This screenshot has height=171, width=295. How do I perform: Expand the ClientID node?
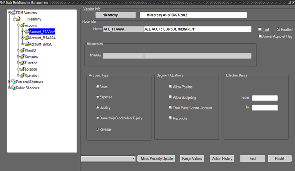click(18, 50)
